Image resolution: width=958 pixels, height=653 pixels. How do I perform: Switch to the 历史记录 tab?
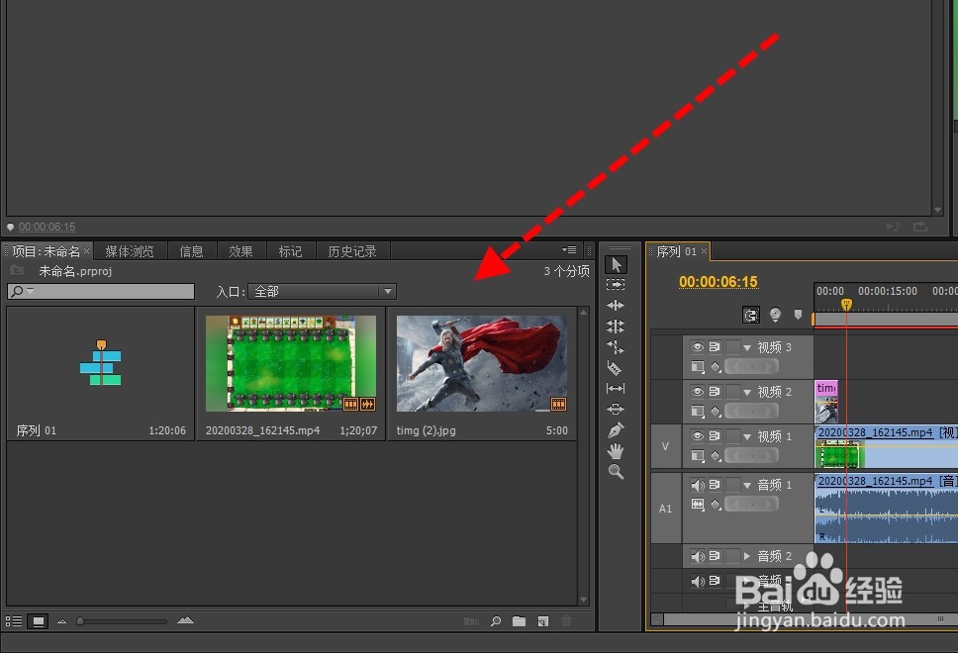[352, 251]
